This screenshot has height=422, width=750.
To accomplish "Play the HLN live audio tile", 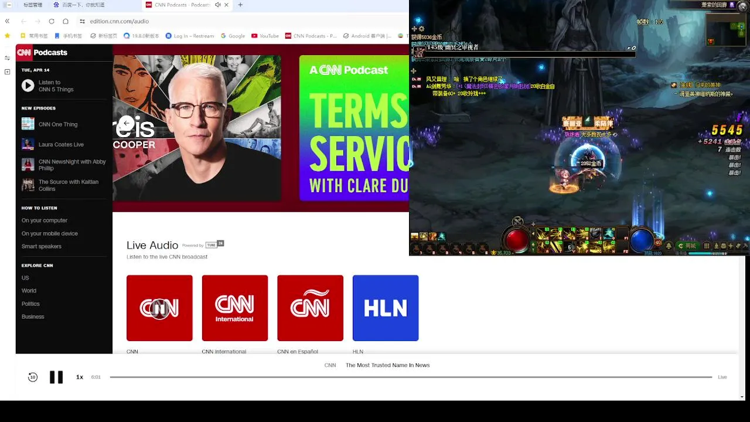I will coord(386,308).
